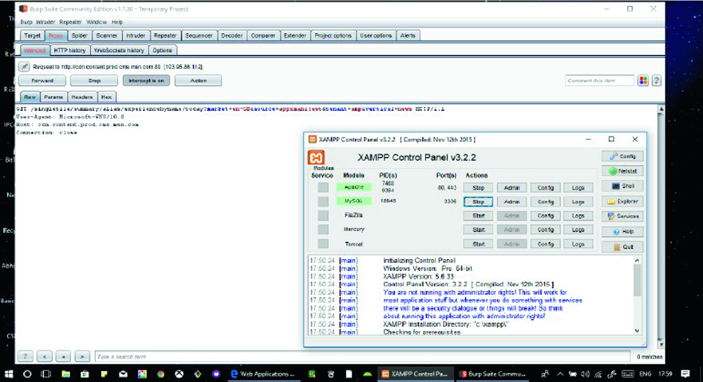
Task: Click the XAMPP Help button with question icon
Action: tap(623, 231)
